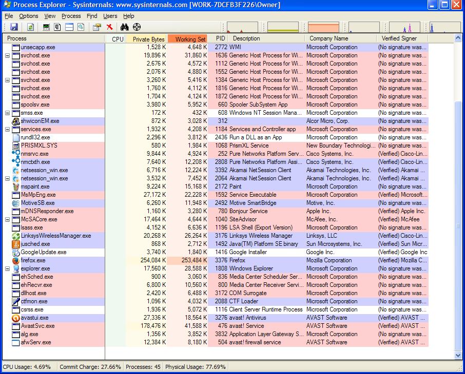Open the Process menu
The image size is (465, 374).
[71, 16]
